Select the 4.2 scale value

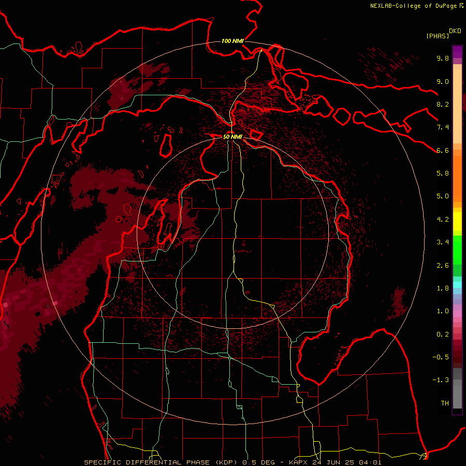click(443, 220)
